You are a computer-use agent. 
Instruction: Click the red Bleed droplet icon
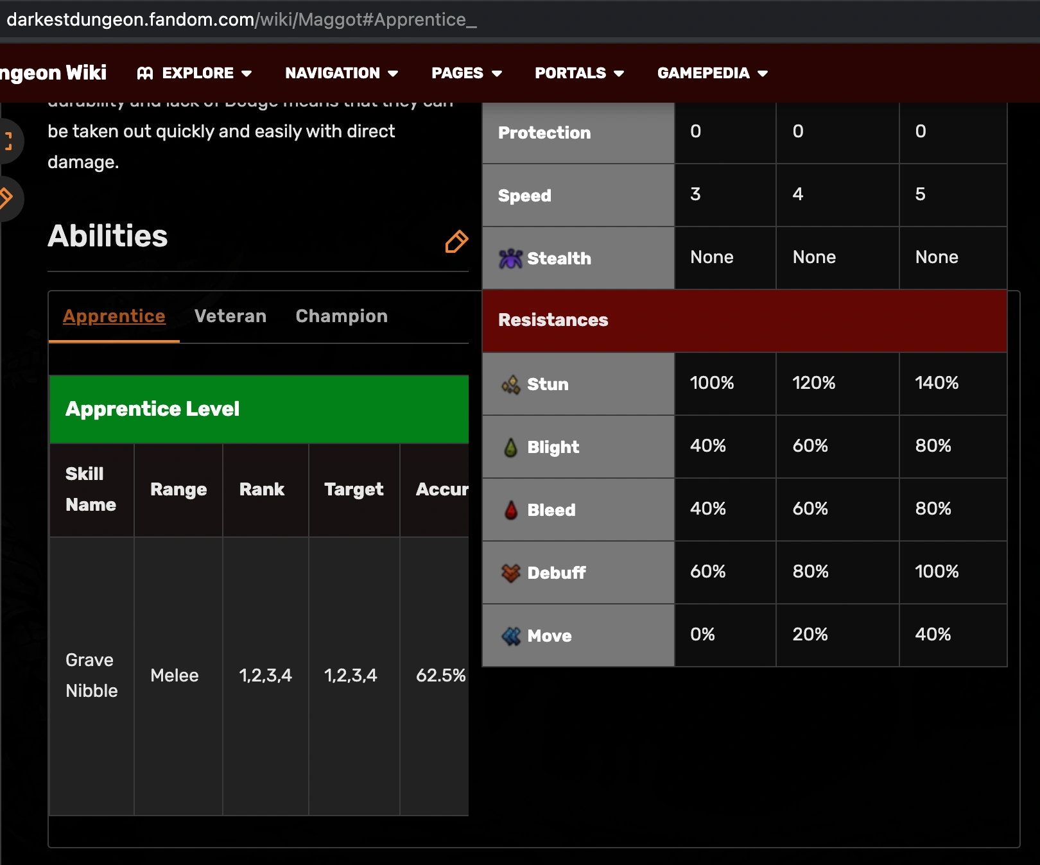click(511, 510)
